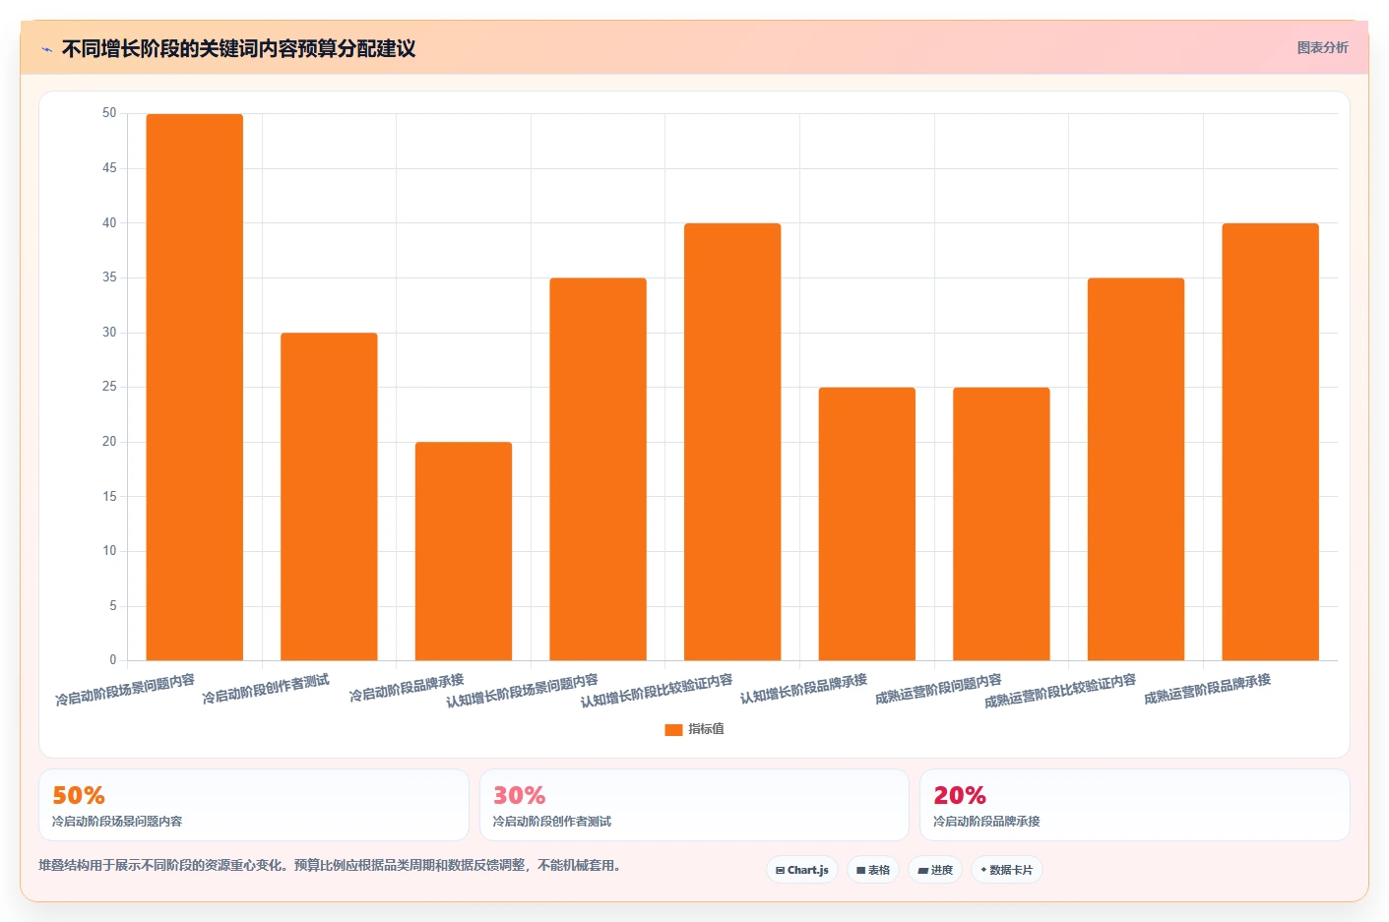Click axis label 认知增长阶段比较验证内容
1389x922 pixels.
point(657,691)
